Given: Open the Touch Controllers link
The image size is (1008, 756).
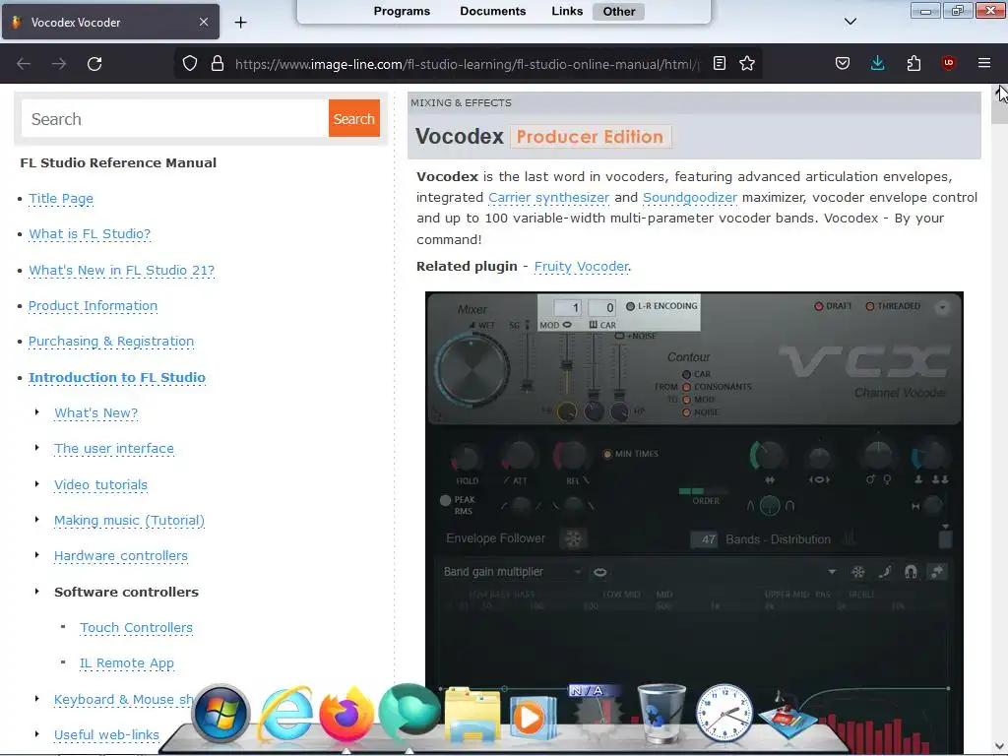Looking at the screenshot, I should pyautogui.click(x=136, y=627).
